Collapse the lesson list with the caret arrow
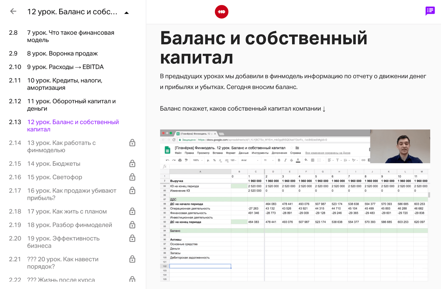 pyautogui.click(x=127, y=13)
